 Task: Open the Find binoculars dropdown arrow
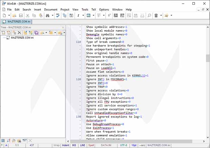tap(52, 15)
